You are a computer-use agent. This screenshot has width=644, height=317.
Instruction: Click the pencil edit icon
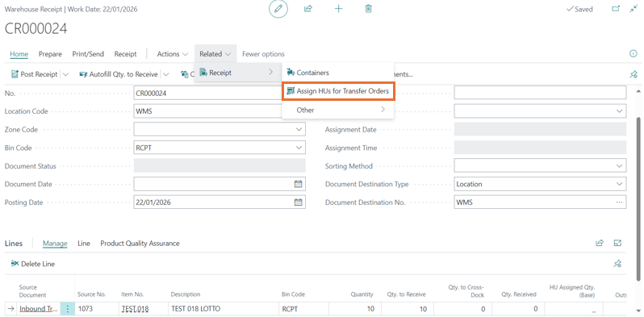278,9
